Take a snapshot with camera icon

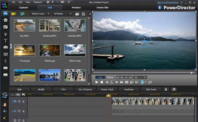pos(126,82)
